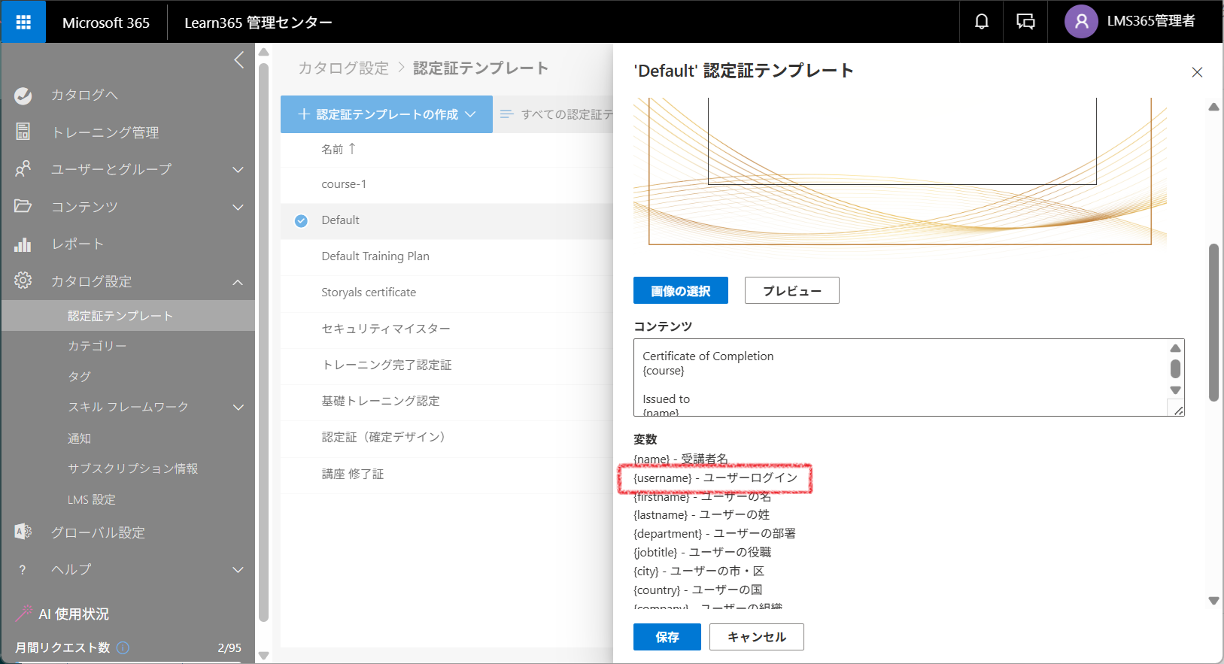1224x664 pixels.
Task: Expand the ユーザーとグループ menu section
Action: (238, 170)
